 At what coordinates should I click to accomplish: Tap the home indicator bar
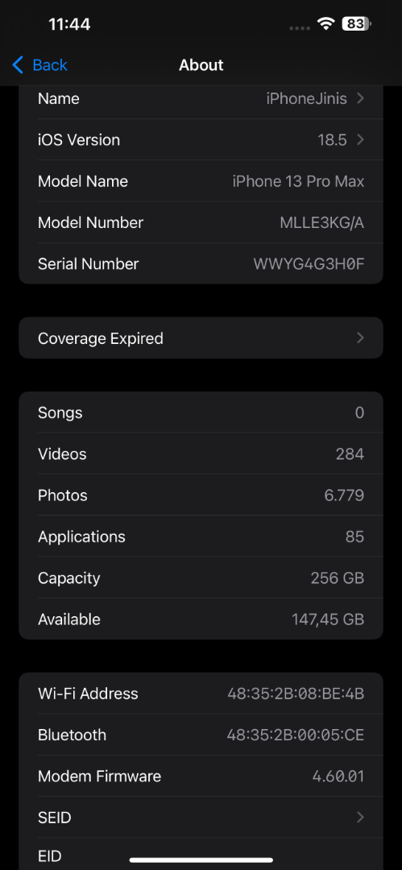point(201,860)
